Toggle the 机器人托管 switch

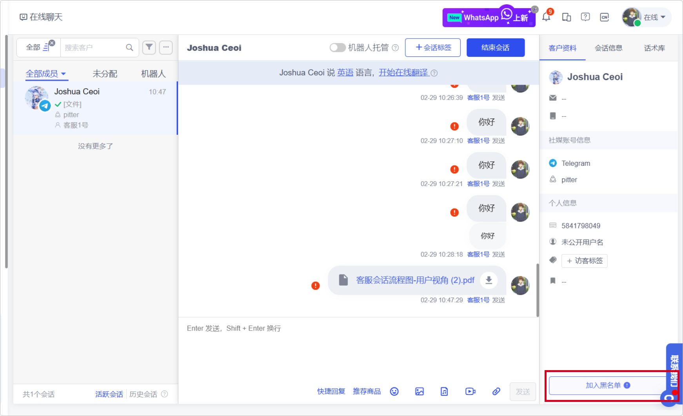coord(337,47)
